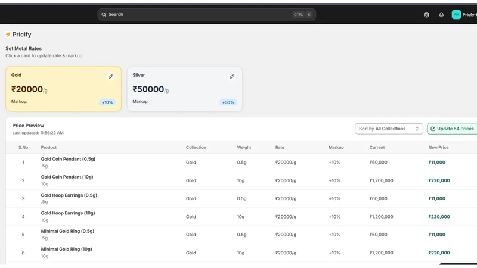Edit Gold rate with pencil icon
This screenshot has height=268, width=477.
[111, 76]
